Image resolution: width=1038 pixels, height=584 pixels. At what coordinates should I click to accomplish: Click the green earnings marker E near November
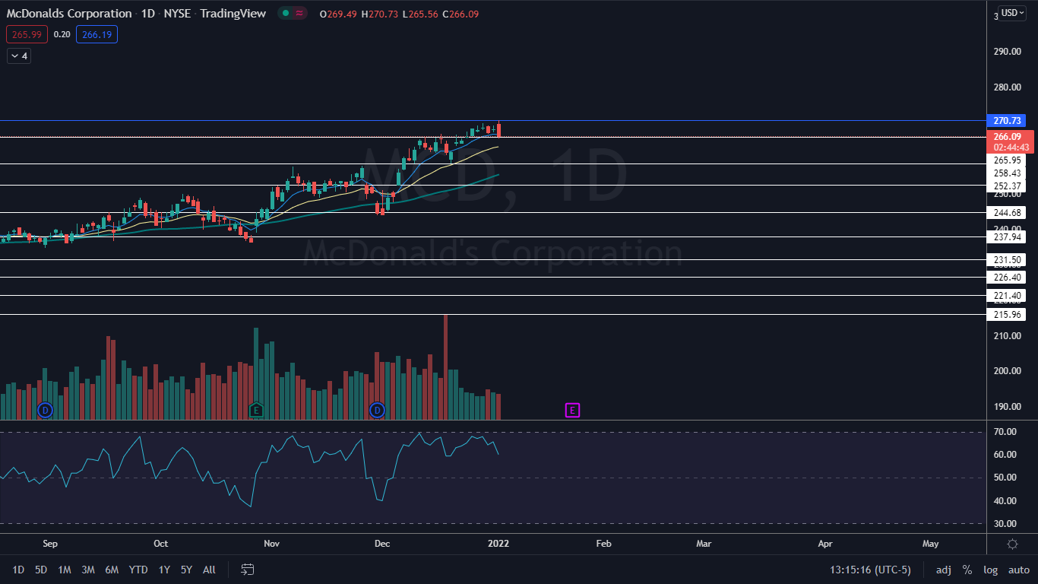256,411
